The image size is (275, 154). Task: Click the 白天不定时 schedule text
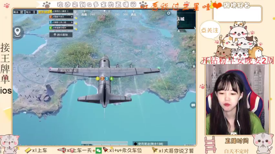coord(236,151)
